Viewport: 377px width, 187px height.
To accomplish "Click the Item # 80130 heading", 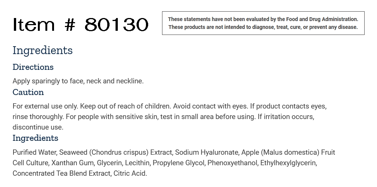I will tap(81, 24).
